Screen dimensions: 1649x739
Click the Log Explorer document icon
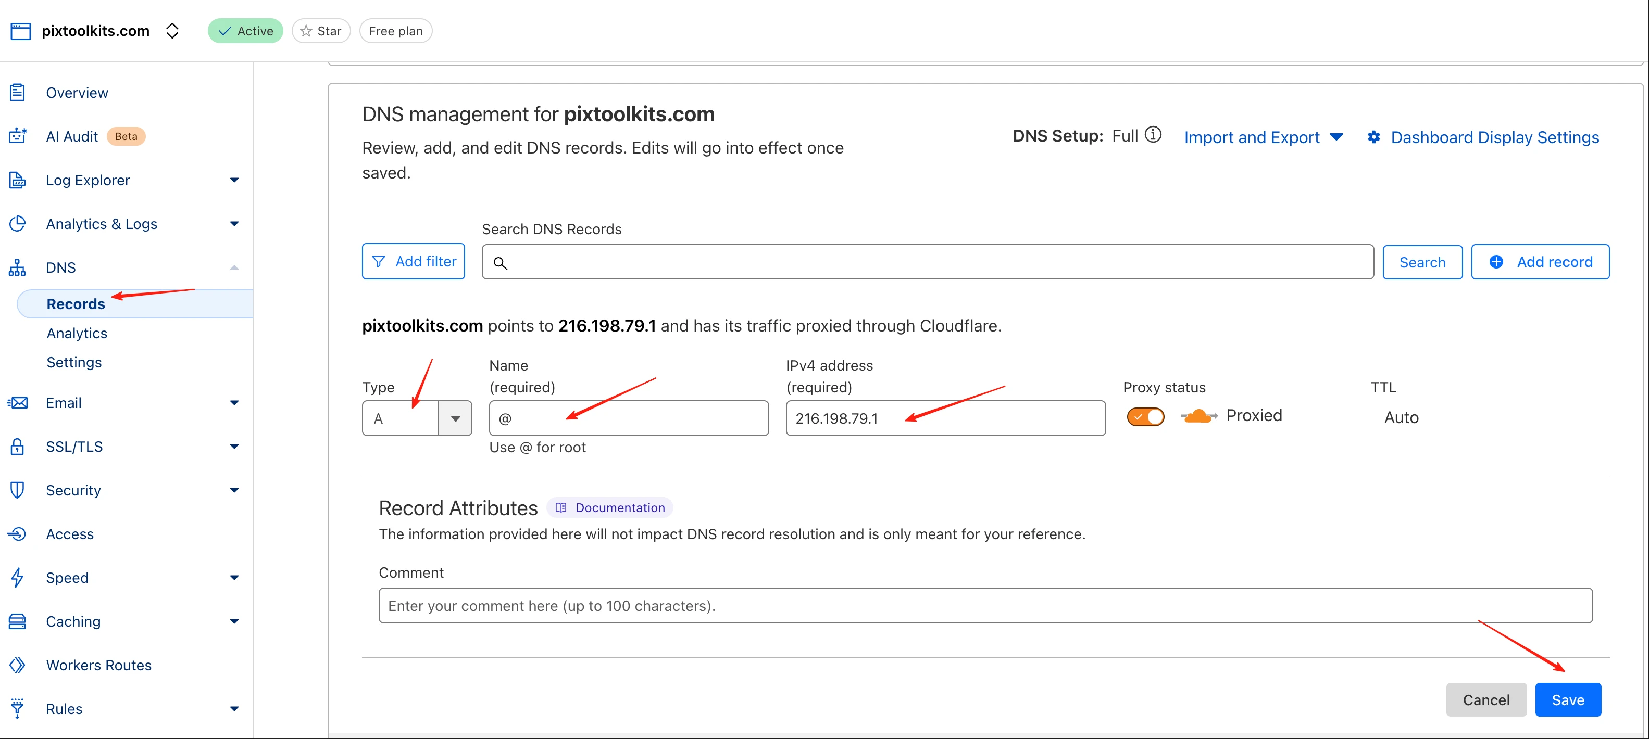click(x=17, y=181)
